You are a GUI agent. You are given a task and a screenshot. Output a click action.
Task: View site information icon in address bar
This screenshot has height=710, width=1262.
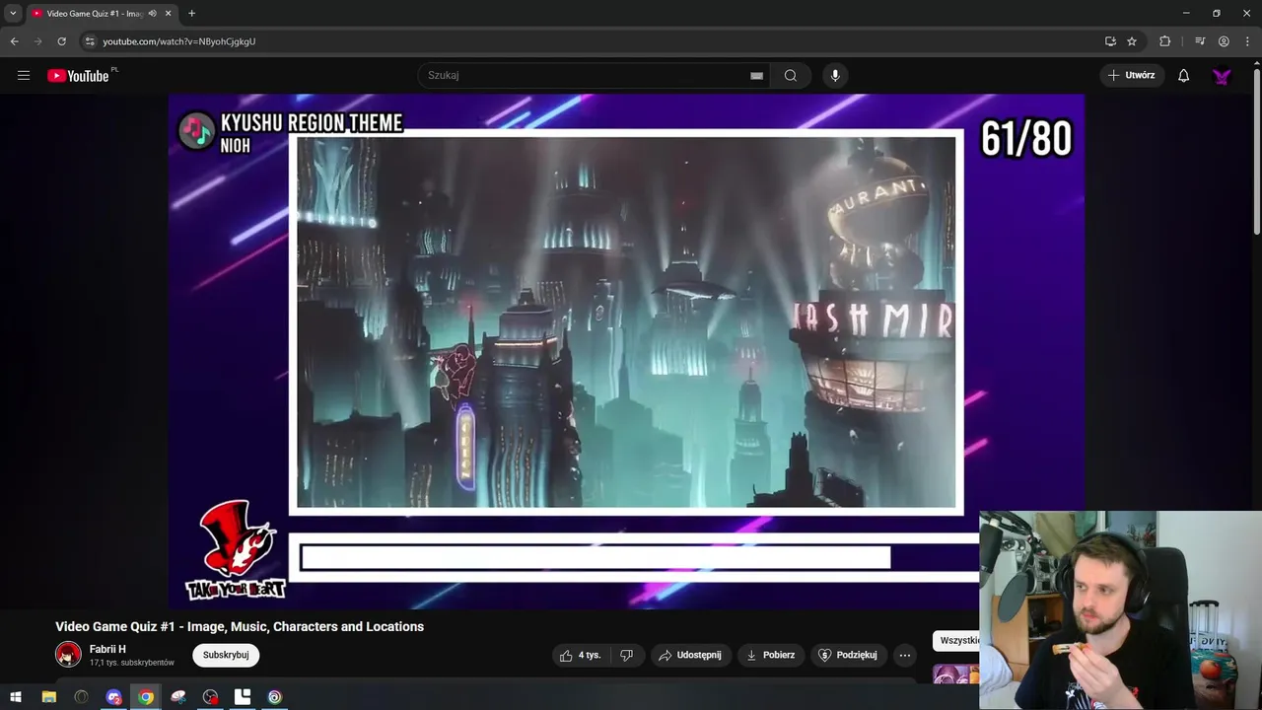pyautogui.click(x=90, y=41)
